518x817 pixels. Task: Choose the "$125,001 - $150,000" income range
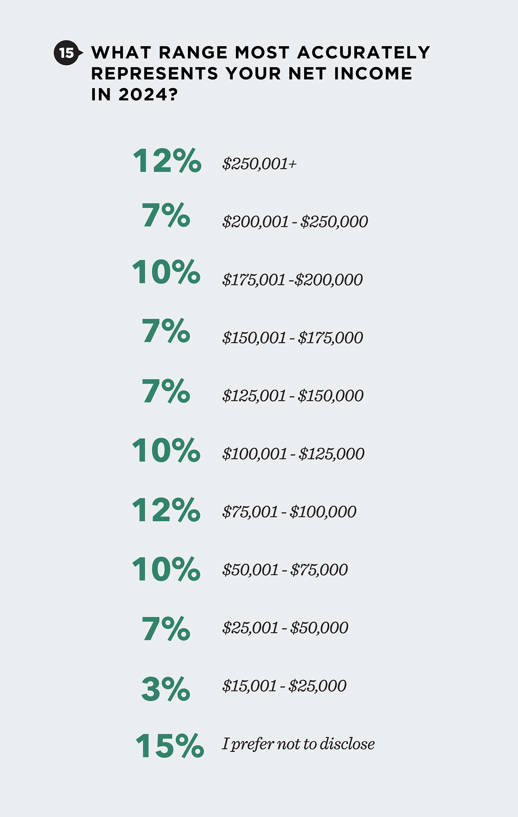tap(293, 396)
